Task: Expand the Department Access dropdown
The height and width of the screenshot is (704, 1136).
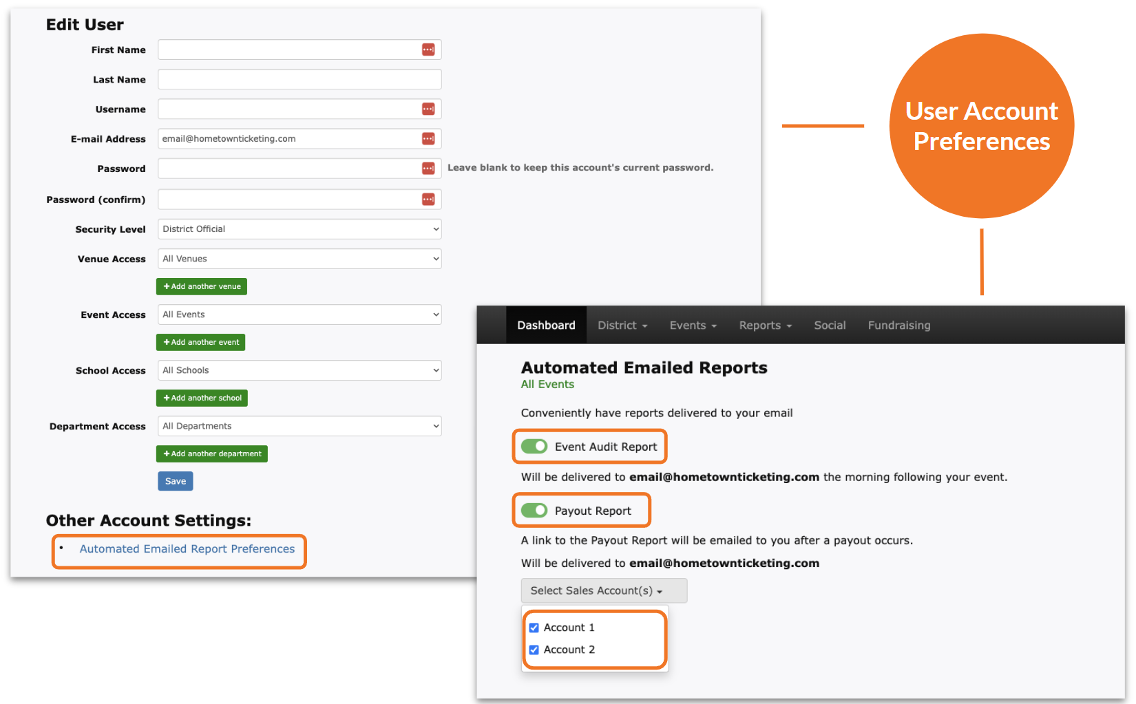Action: pyautogui.click(x=299, y=426)
